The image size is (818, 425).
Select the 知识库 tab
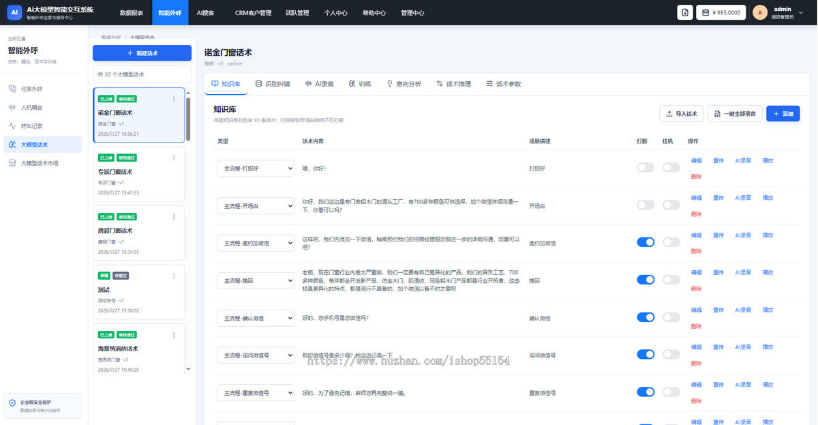[226, 84]
